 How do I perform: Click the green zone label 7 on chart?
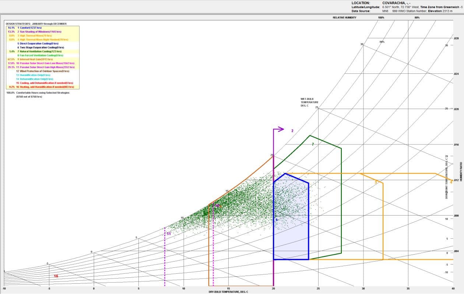(x=313, y=144)
